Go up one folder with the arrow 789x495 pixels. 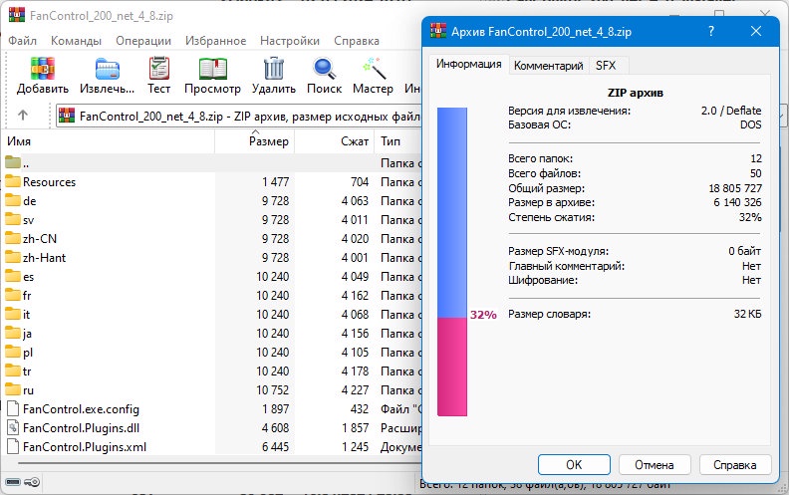pos(23,116)
